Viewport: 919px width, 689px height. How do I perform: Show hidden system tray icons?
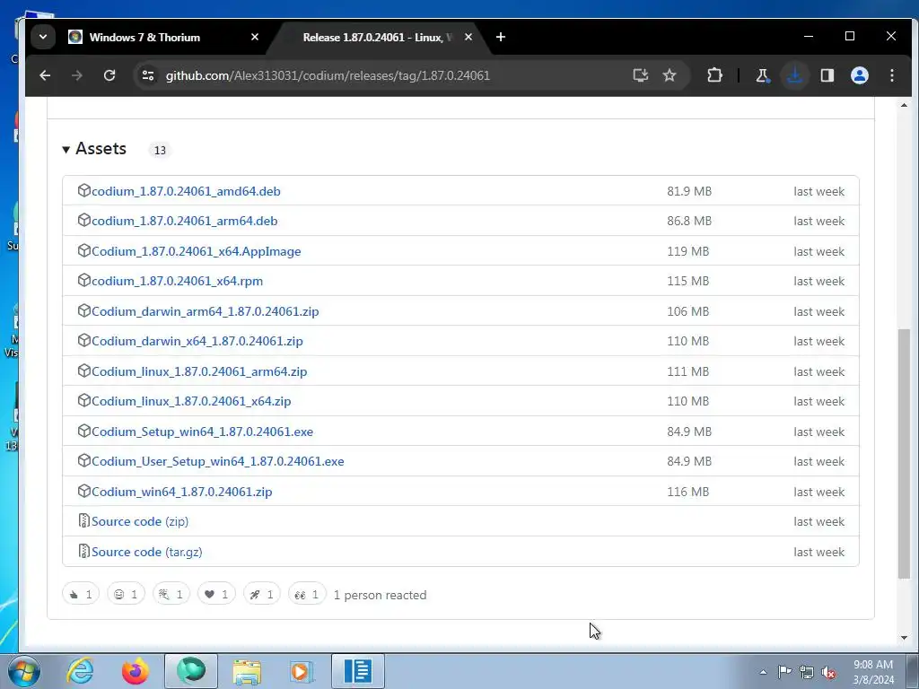pos(763,672)
